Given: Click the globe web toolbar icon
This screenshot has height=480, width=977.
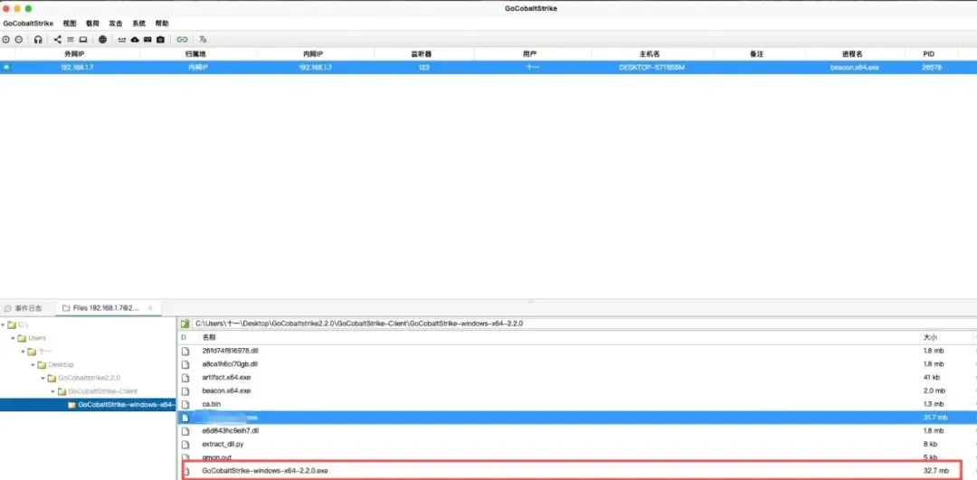Looking at the screenshot, I should [x=103, y=39].
